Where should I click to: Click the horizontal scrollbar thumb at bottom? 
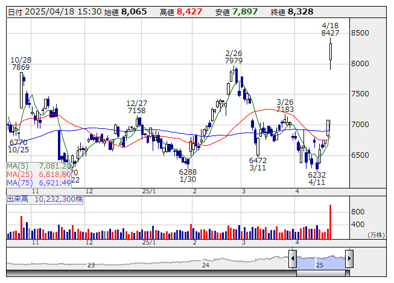pos(321,273)
